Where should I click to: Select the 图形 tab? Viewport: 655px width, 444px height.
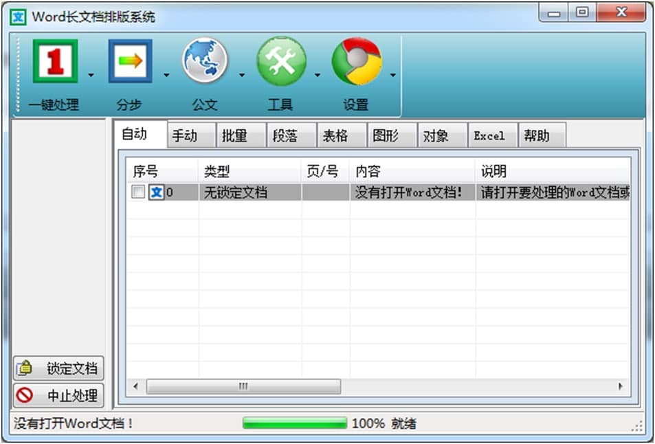point(392,135)
